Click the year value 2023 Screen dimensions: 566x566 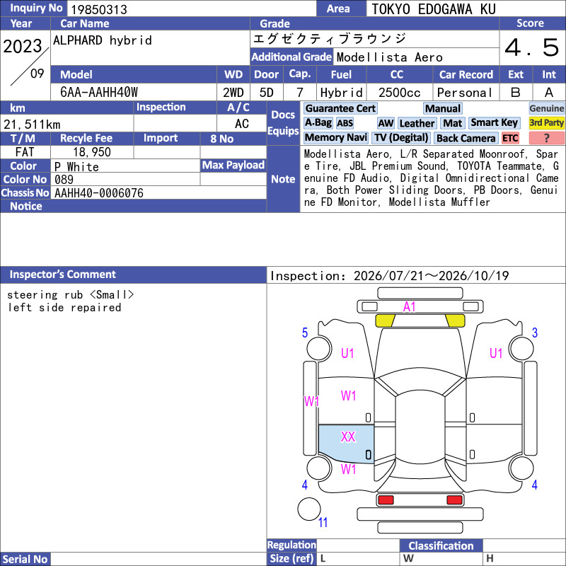pyautogui.click(x=23, y=46)
